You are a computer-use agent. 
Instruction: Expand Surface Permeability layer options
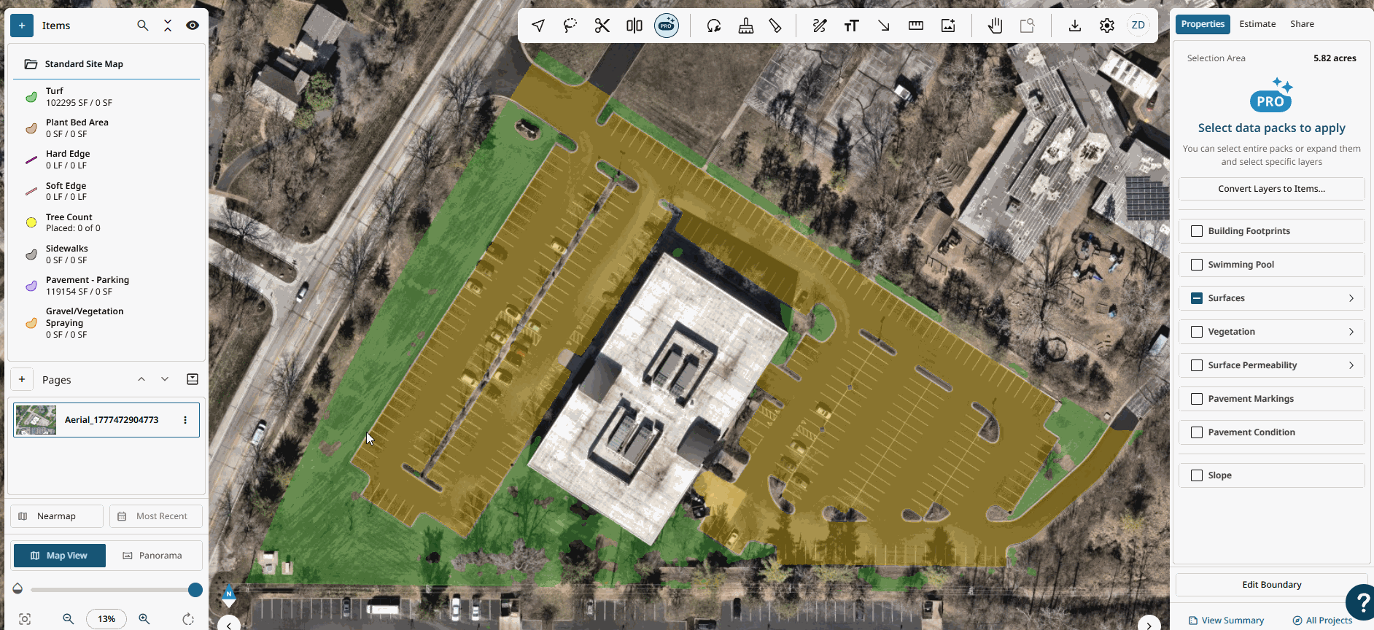tap(1351, 365)
